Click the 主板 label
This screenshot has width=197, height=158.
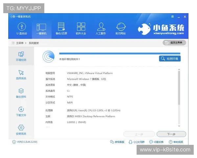click(48, 116)
